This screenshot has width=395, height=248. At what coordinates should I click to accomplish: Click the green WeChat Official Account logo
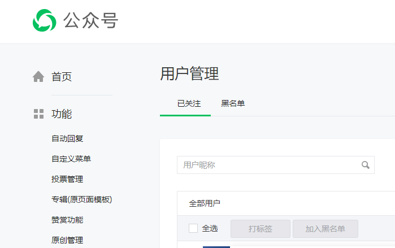pos(44,21)
